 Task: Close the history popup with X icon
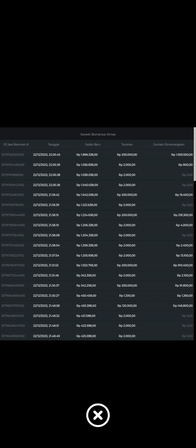click(x=98, y=415)
